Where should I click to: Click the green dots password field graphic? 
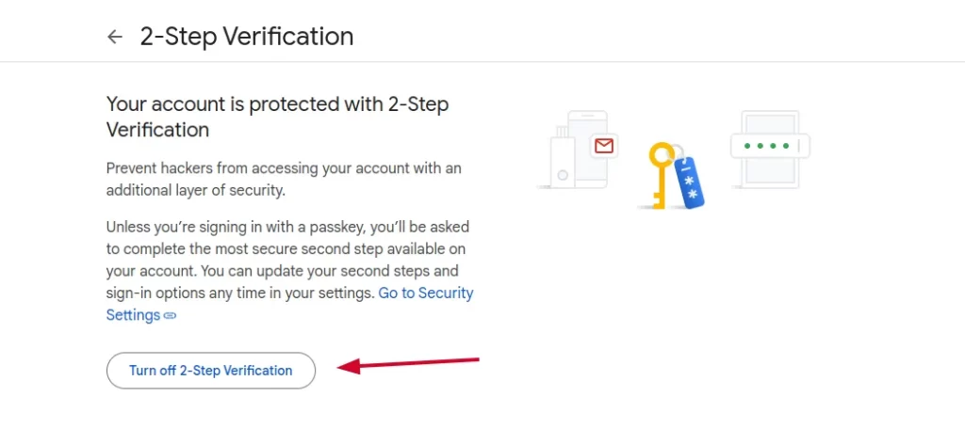point(770,146)
